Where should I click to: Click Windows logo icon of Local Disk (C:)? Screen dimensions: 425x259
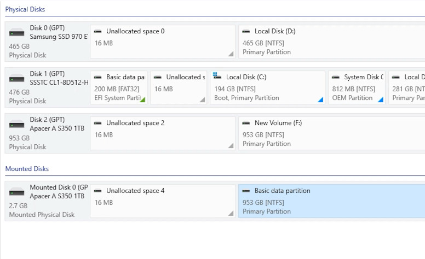[217, 76]
